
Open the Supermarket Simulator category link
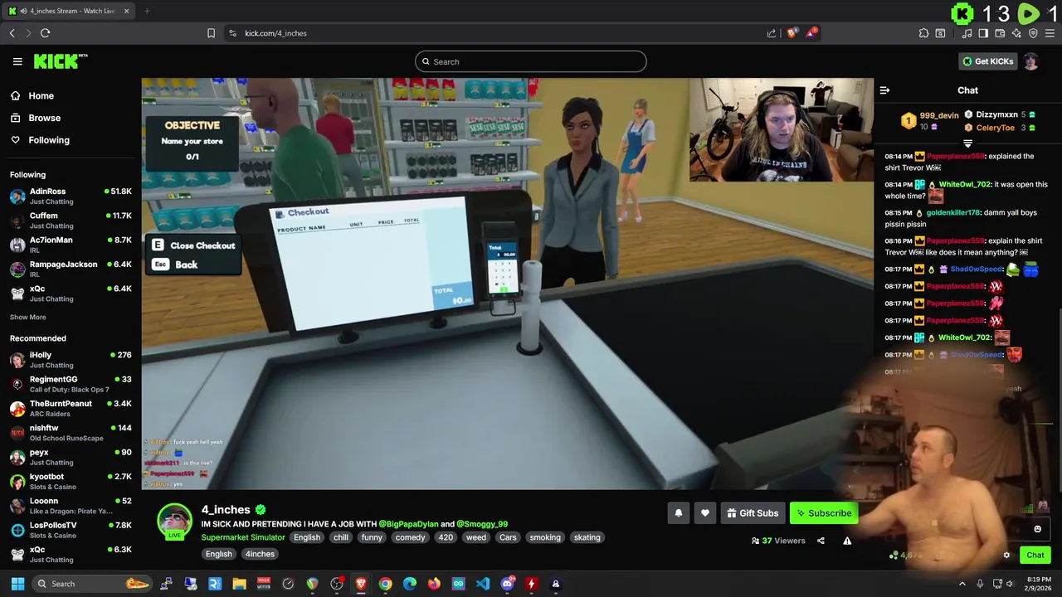click(x=243, y=537)
